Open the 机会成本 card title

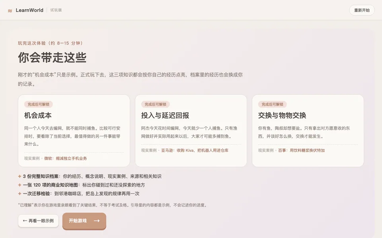pos(38,115)
